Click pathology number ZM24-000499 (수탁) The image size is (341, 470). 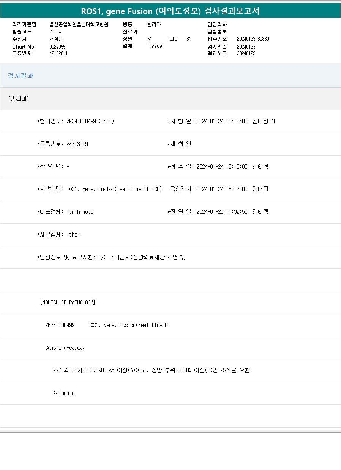tap(90, 121)
